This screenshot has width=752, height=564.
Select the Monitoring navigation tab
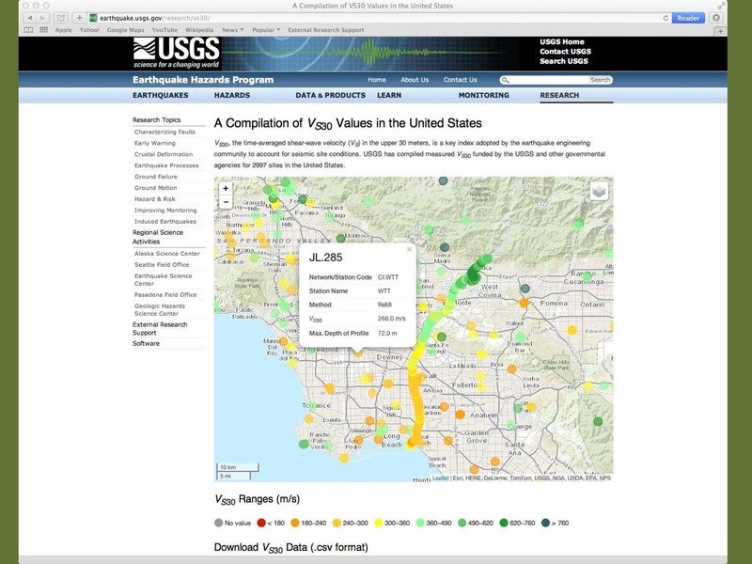tap(483, 95)
